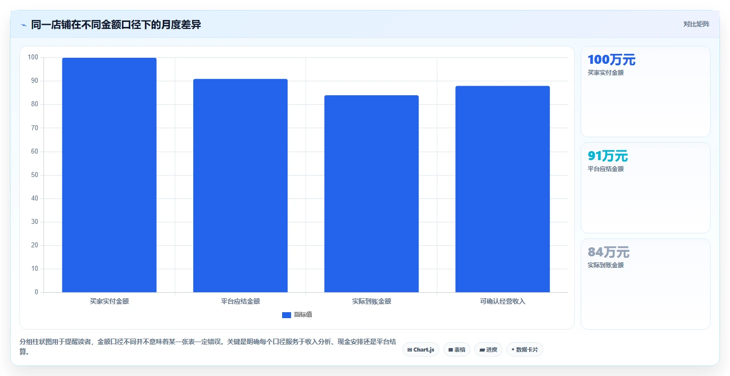The height and width of the screenshot is (376, 730).
Task: Toggle the 指标值 legend label
Action: (x=303, y=315)
